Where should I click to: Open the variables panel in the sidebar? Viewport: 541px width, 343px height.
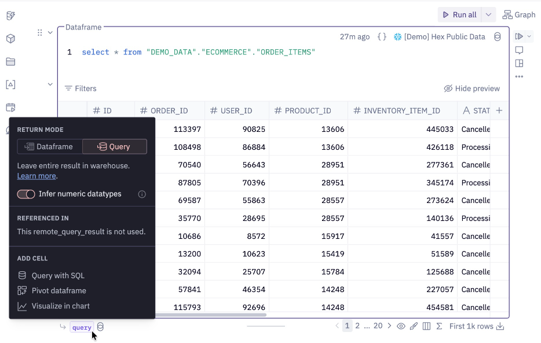pyautogui.click(x=10, y=84)
